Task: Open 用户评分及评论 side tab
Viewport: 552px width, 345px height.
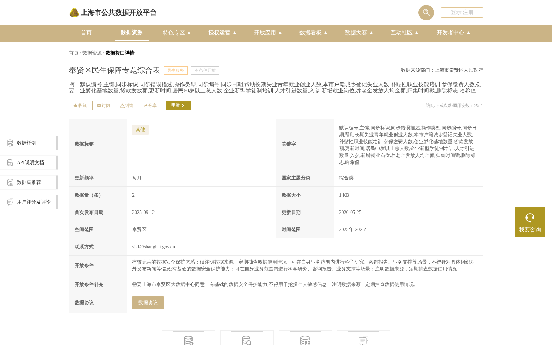Action: [29, 202]
